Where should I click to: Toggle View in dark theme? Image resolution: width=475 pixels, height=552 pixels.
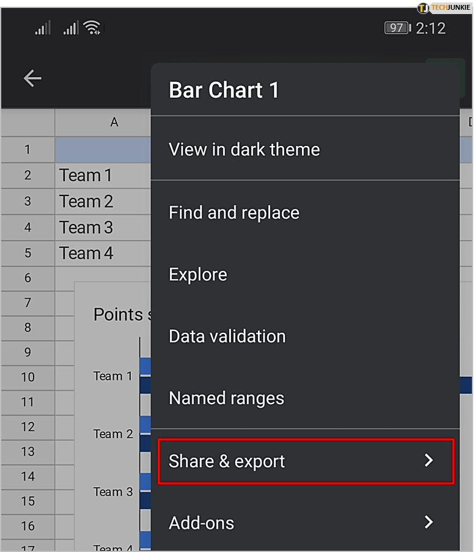244,150
